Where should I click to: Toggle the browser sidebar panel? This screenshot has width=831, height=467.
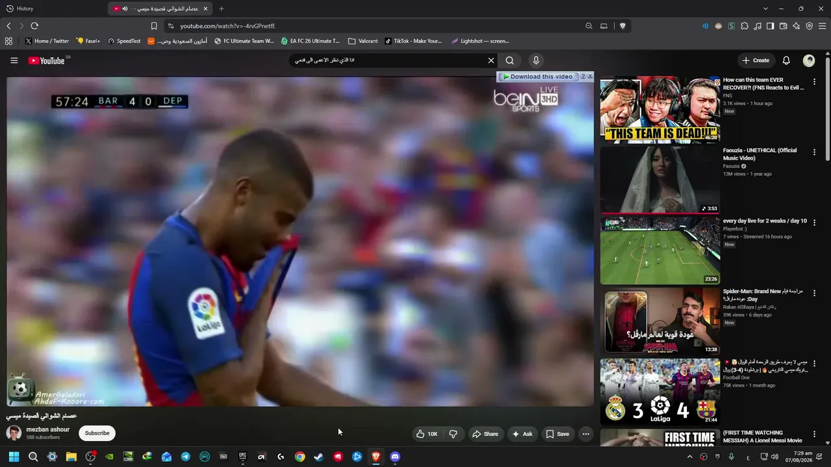[x=770, y=26]
